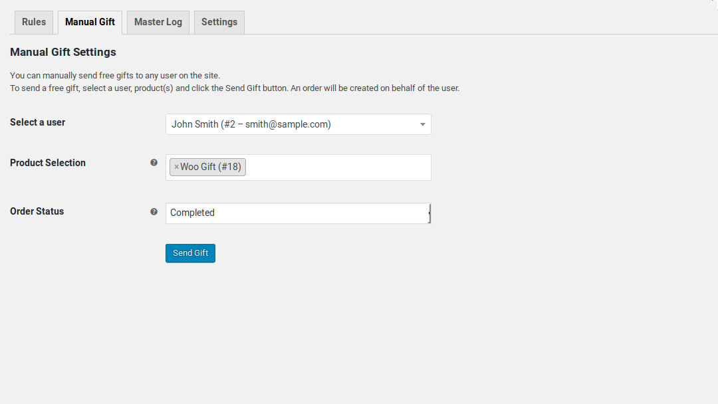Screen dimensions: 718x404
Task: Select the Manual Gift tab
Action: pos(90,23)
